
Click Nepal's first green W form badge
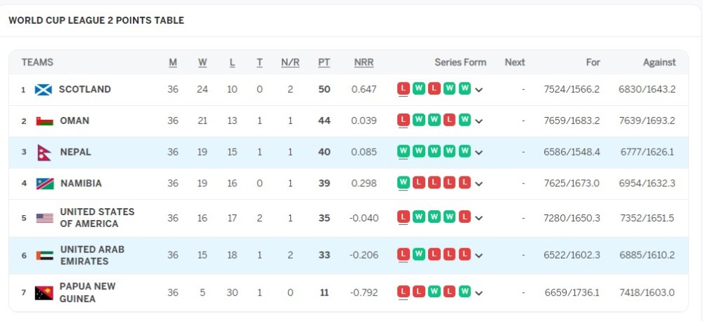coord(404,151)
